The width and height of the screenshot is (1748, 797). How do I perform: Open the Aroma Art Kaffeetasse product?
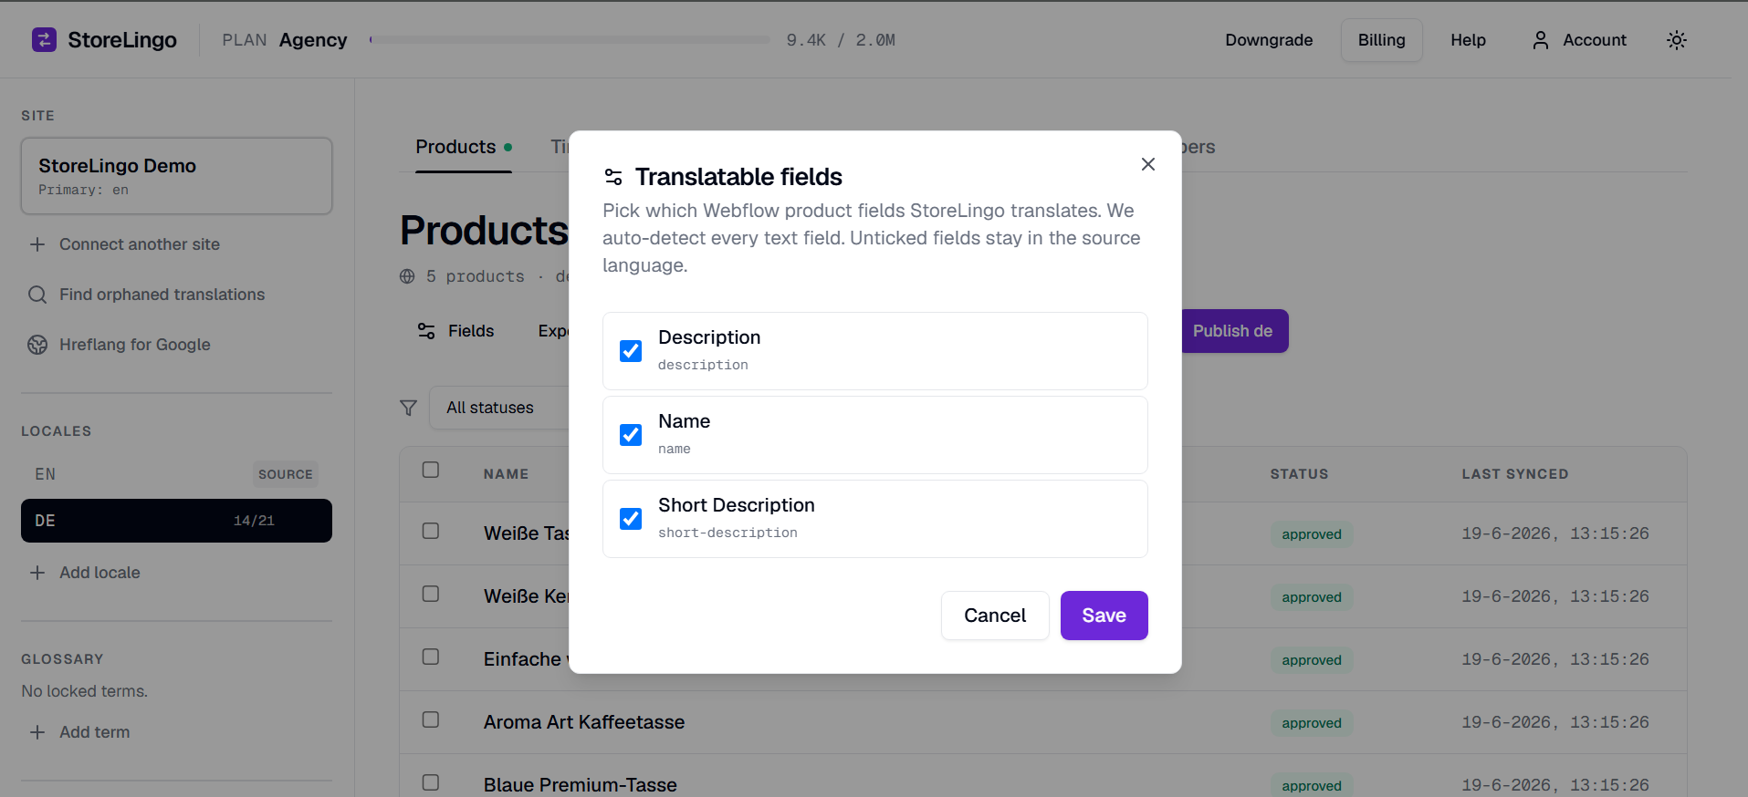pyautogui.click(x=584, y=722)
